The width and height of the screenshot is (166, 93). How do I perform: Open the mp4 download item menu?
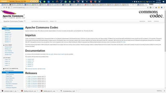click(77, 91)
